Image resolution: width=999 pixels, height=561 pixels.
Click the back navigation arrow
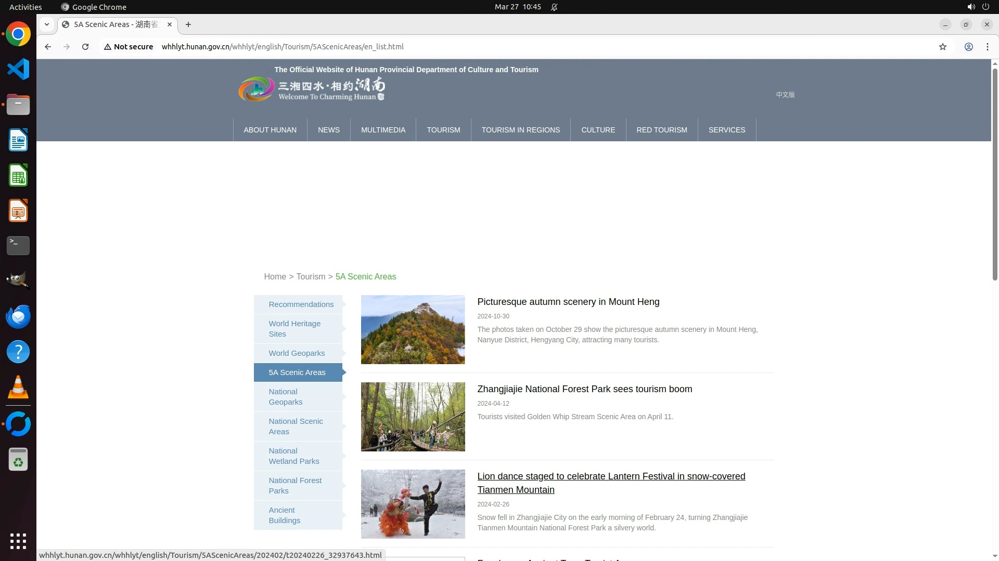point(48,47)
